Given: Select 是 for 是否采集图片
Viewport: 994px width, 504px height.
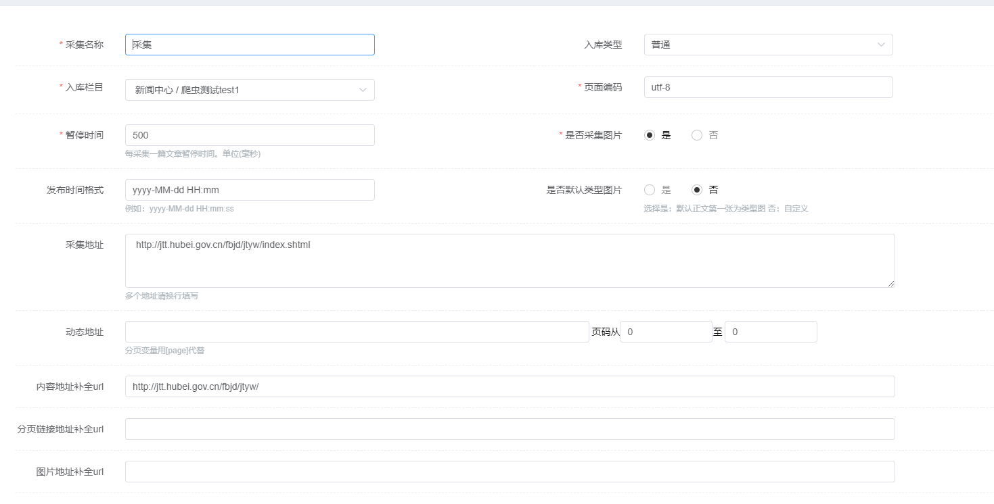Looking at the screenshot, I should click(650, 135).
